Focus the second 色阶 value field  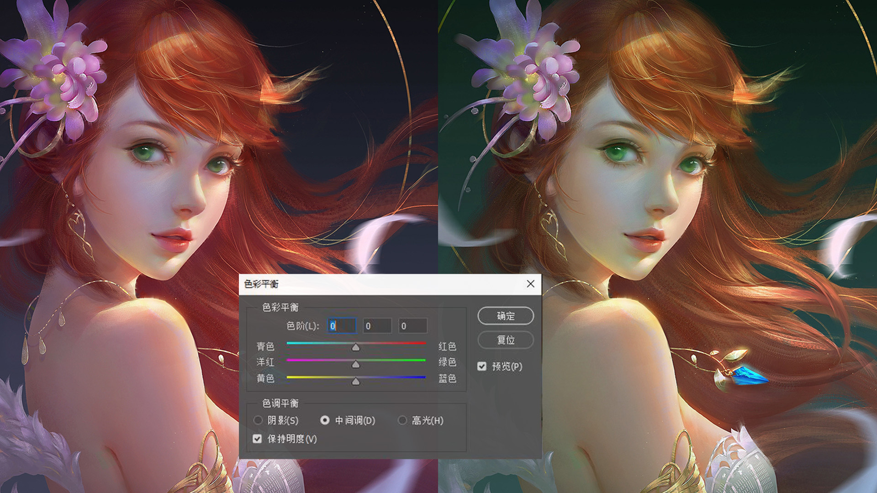tap(377, 326)
